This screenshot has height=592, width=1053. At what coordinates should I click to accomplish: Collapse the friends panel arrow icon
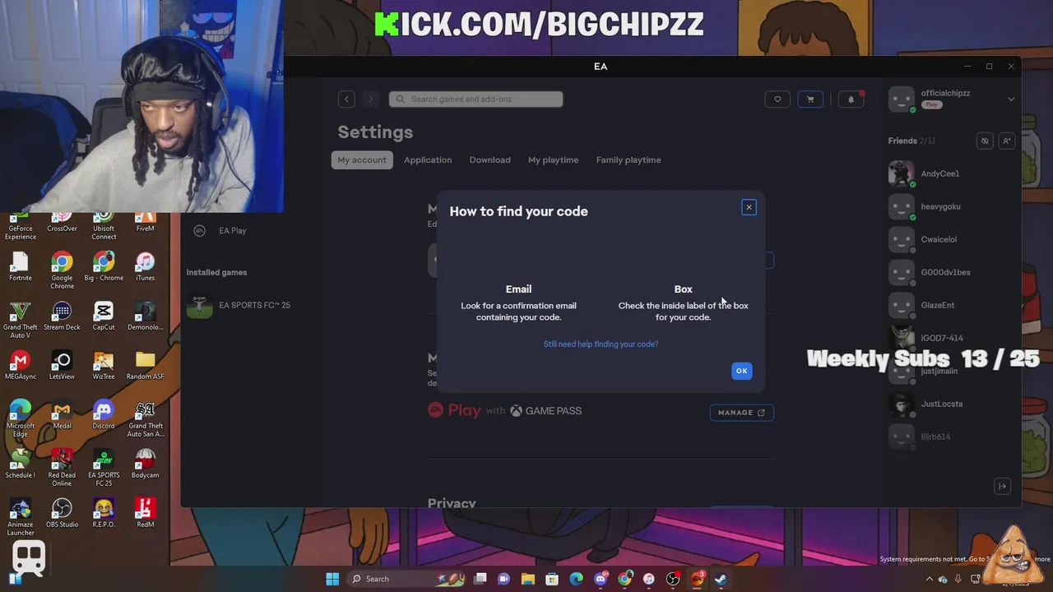coord(1002,486)
